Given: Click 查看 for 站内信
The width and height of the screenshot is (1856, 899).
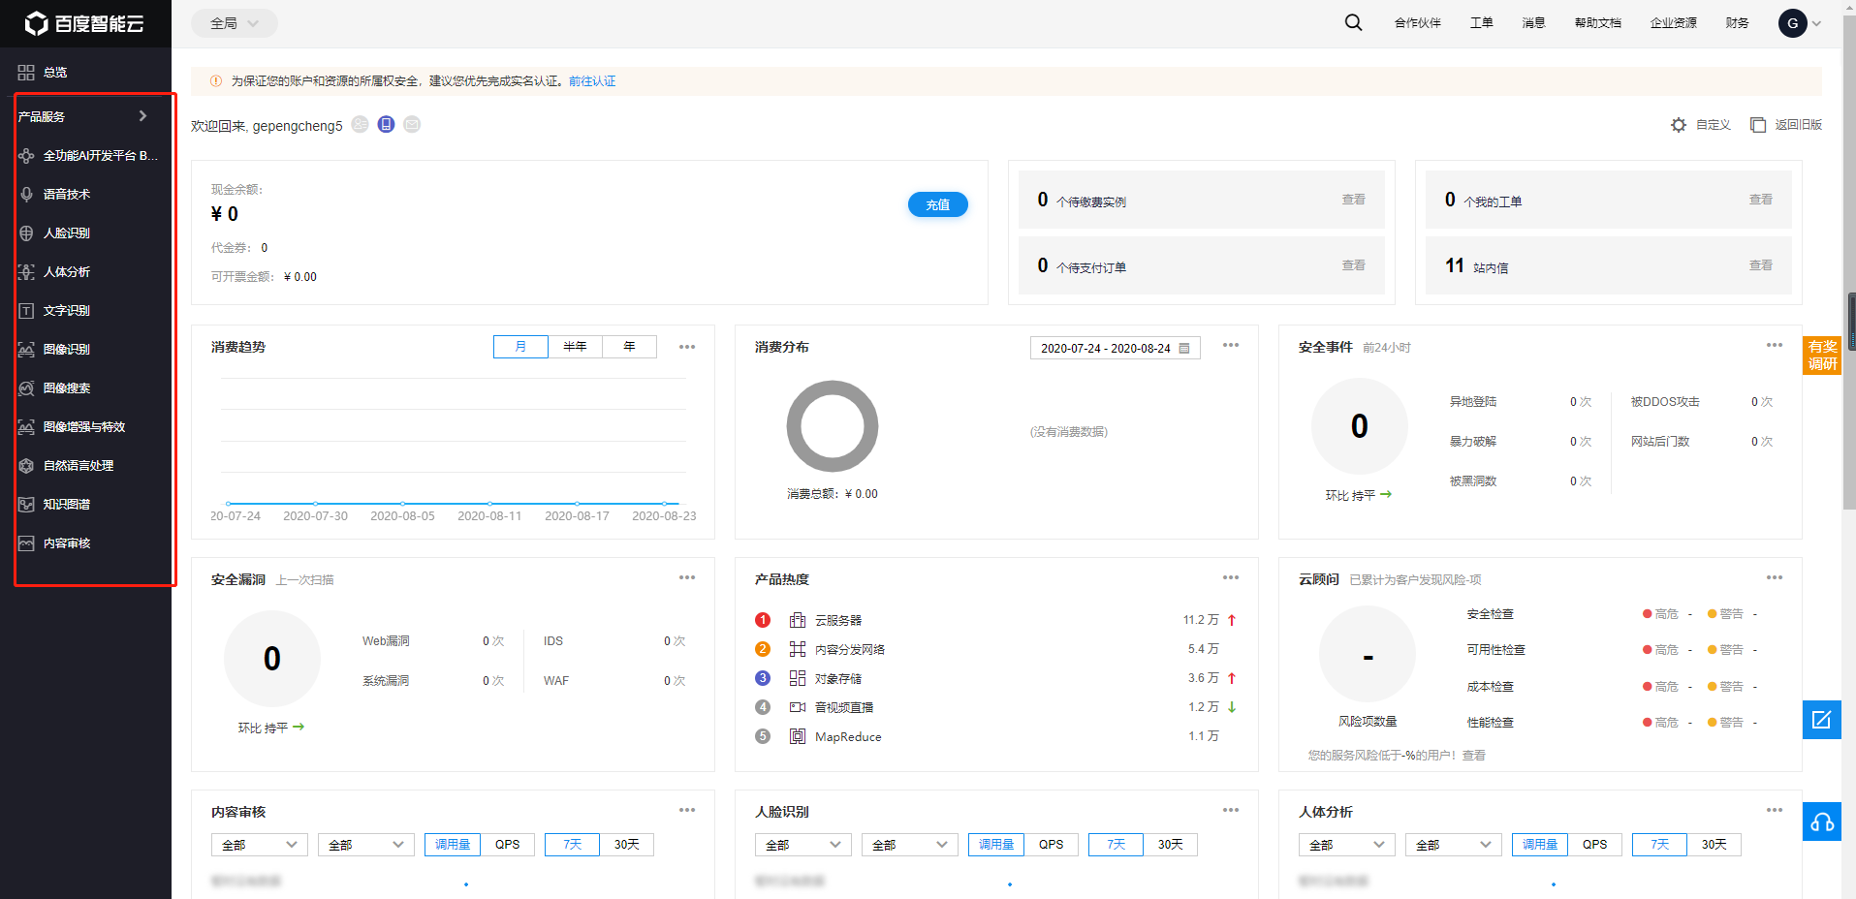Looking at the screenshot, I should point(1761,265).
